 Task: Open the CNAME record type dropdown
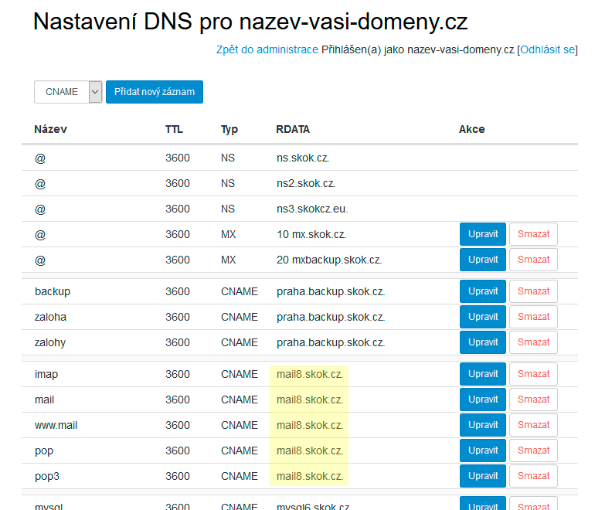point(68,92)
